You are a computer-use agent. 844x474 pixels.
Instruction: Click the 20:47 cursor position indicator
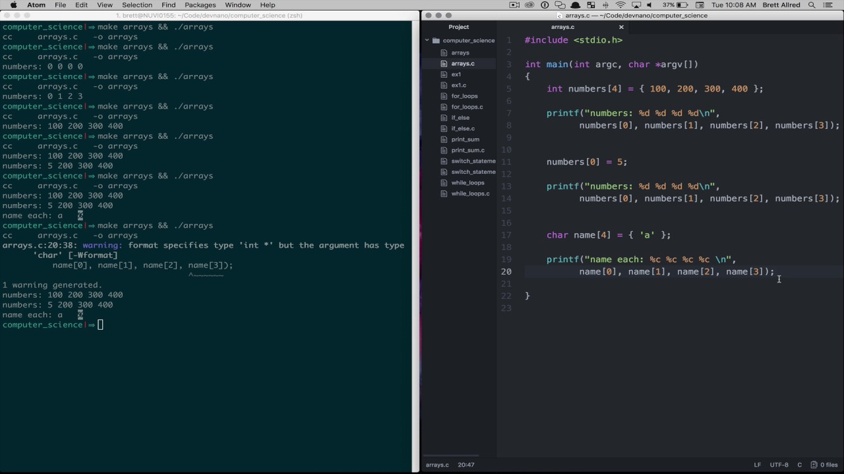466,465
